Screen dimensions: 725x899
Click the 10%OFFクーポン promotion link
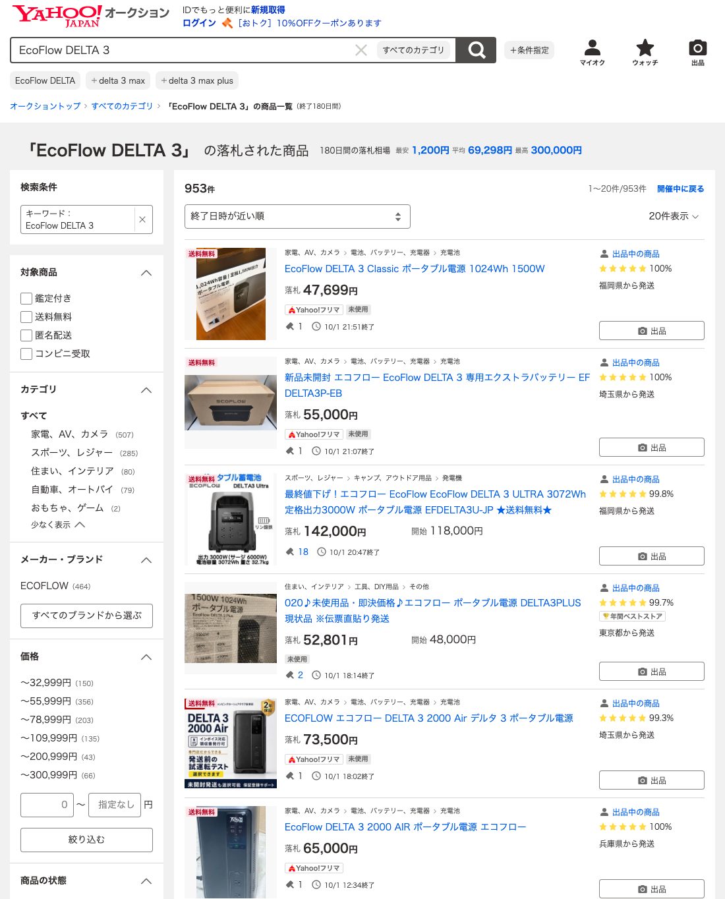click(x=309, y=23)
